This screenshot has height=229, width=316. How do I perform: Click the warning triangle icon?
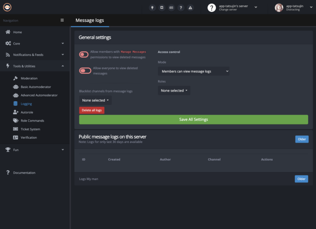(190, 7)
